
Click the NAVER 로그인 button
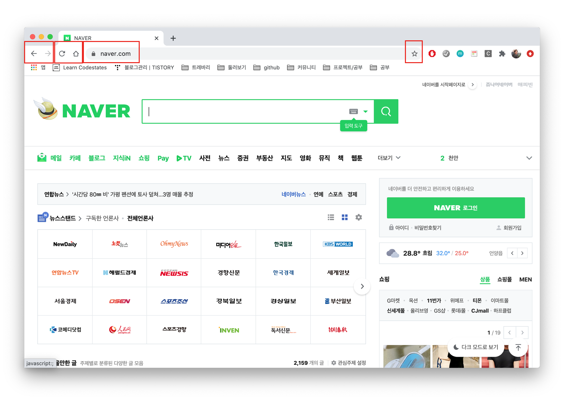(456, 208)
